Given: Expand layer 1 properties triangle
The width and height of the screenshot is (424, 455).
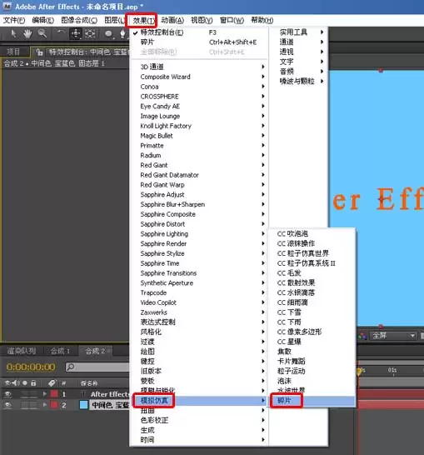Looking at the screenshot, I should click(x=45, y=394).
